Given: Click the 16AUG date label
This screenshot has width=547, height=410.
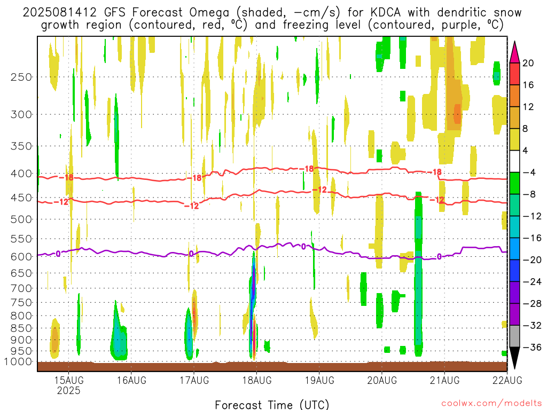Looking at the screenshot, I should [x=131, y=380].
